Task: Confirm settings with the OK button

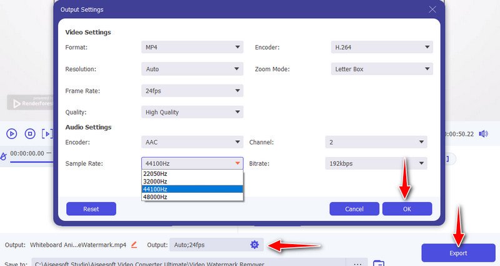Action: [x=407, y=209]
